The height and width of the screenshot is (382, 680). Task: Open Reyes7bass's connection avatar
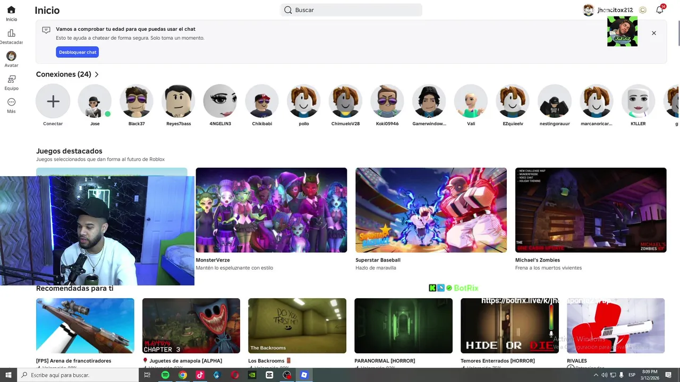point(178,101)
